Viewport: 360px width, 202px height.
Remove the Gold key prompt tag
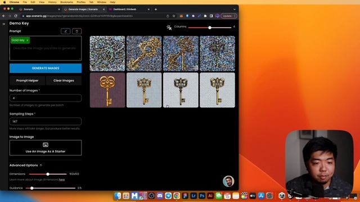pyautogui.click(x=28, y=40)
